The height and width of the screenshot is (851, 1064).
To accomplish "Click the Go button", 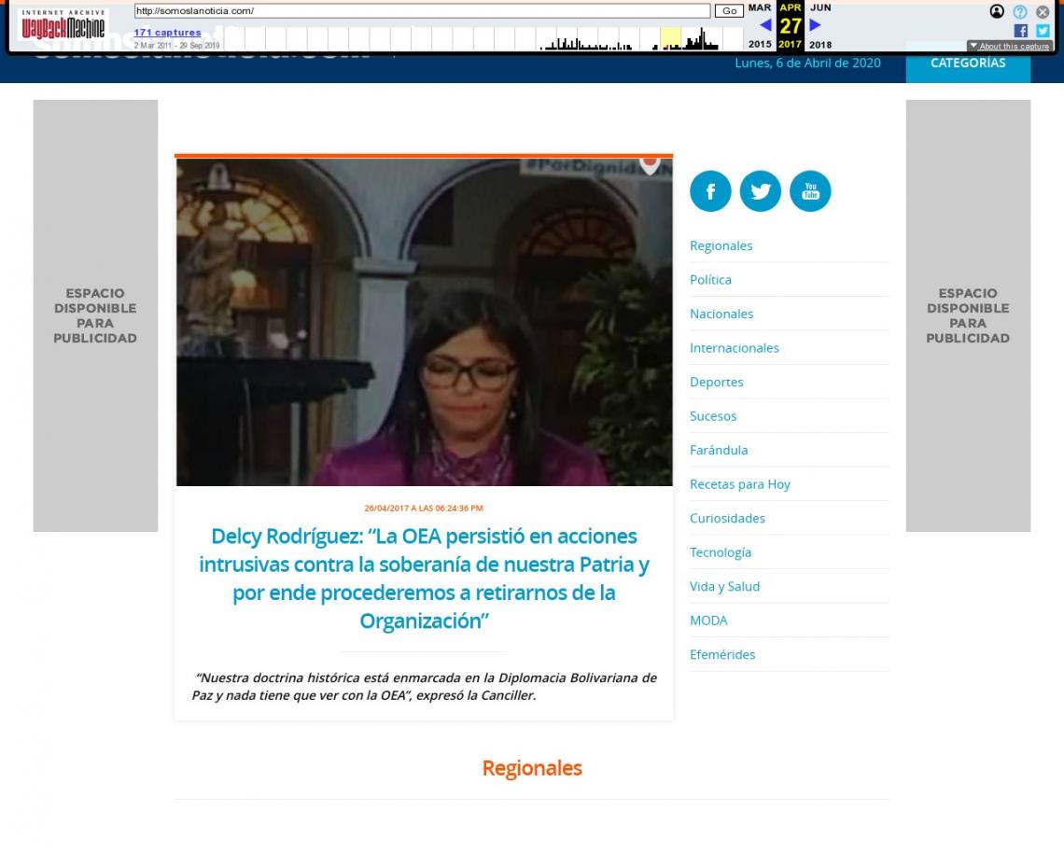I will coord(729,11).
